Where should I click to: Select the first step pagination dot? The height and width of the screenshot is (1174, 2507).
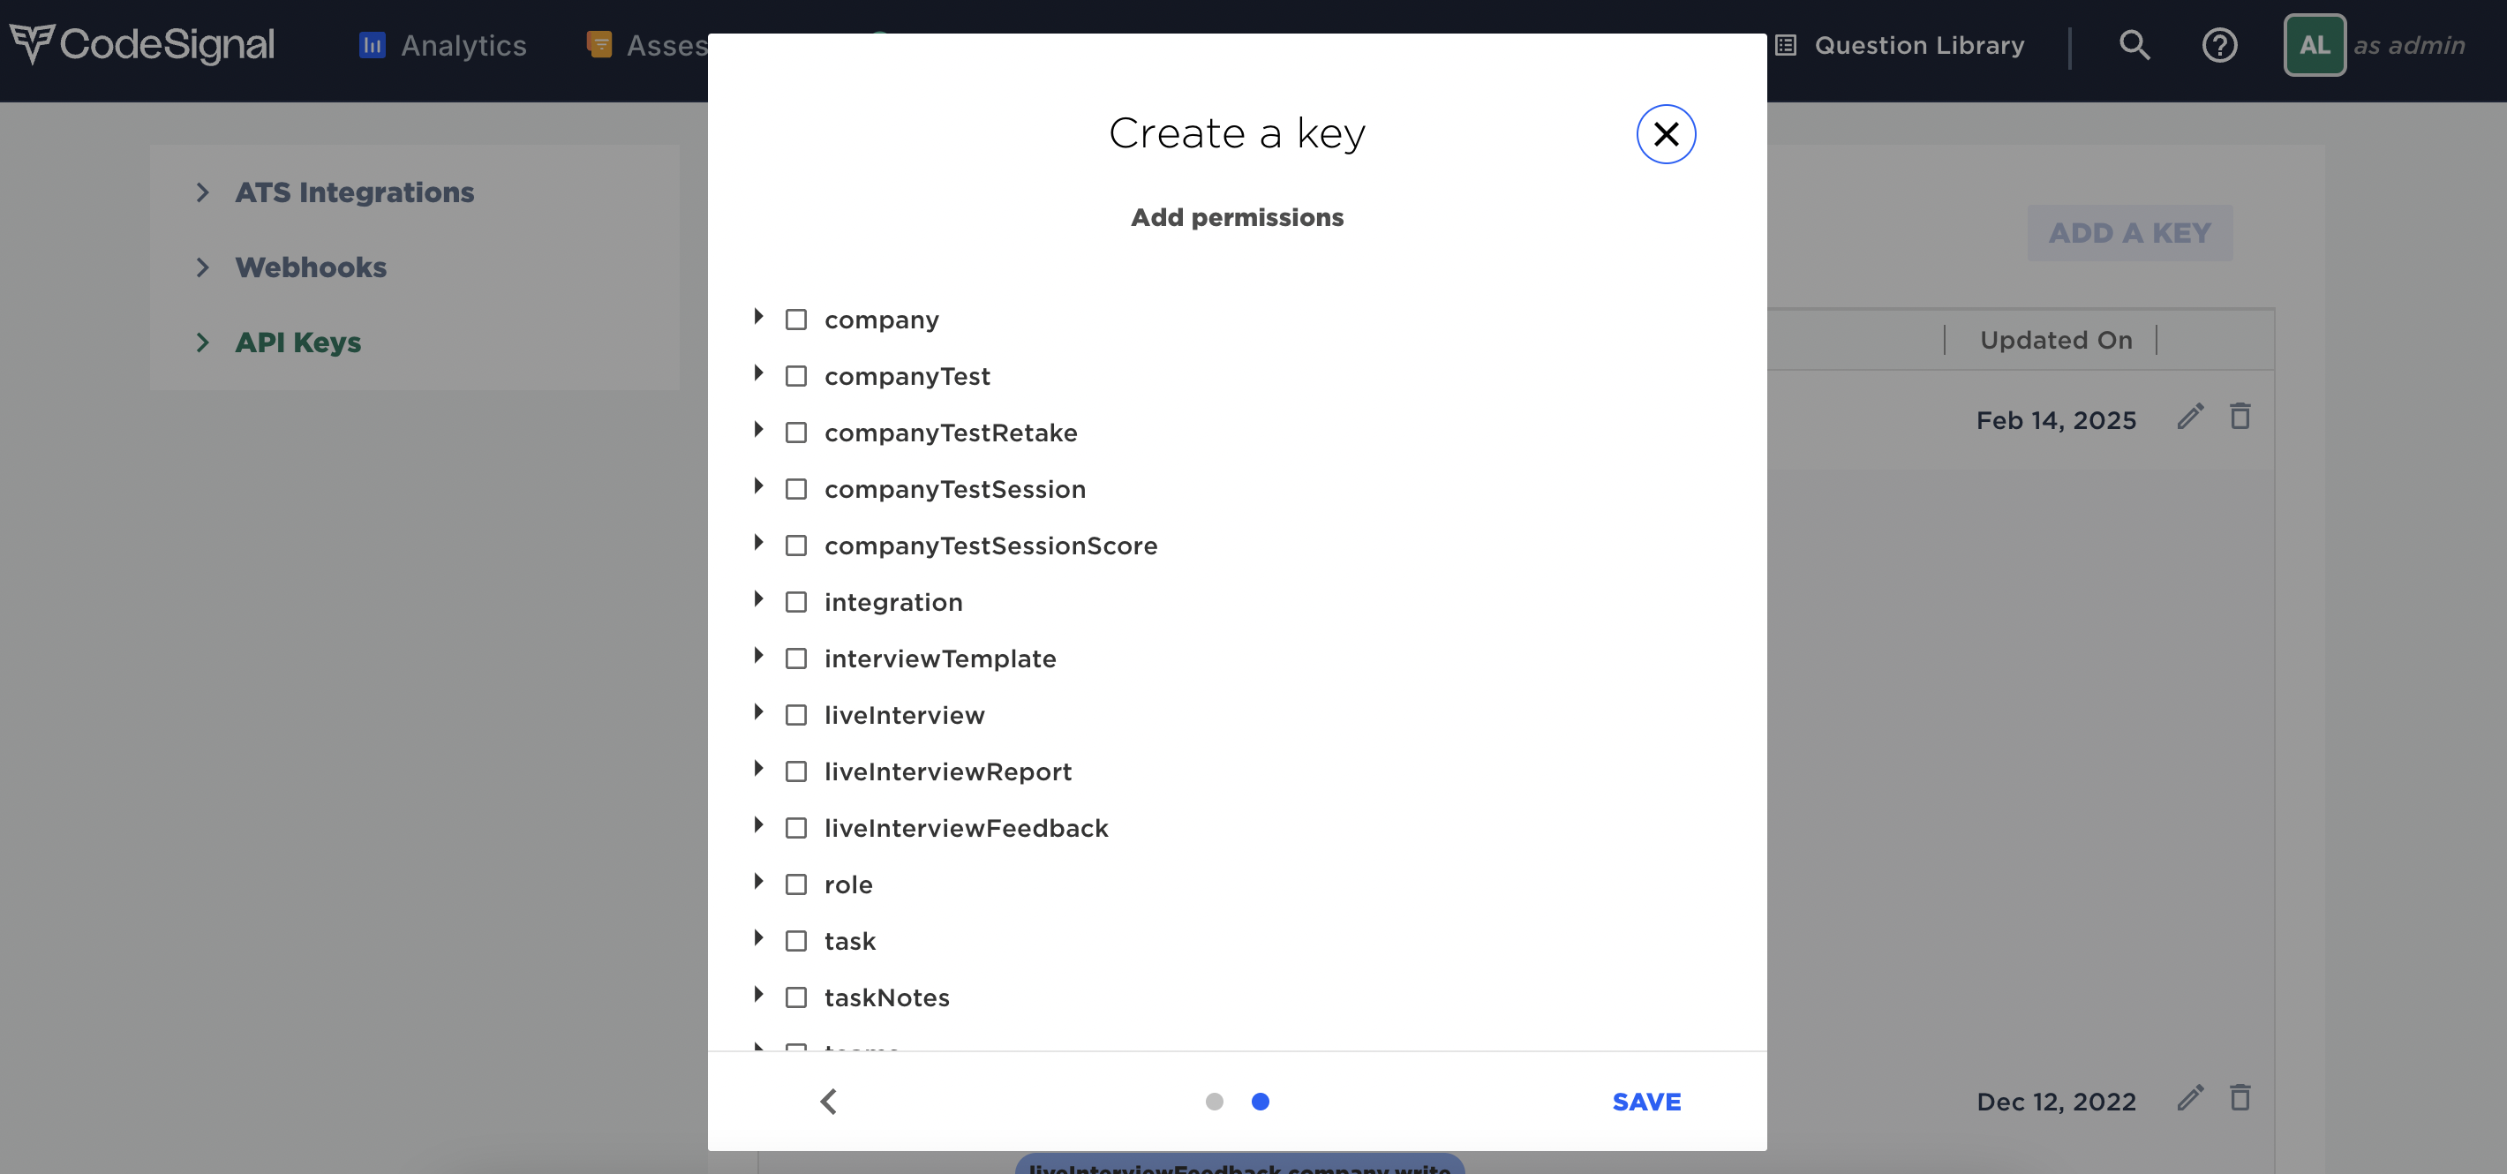coord(1214,1101)
